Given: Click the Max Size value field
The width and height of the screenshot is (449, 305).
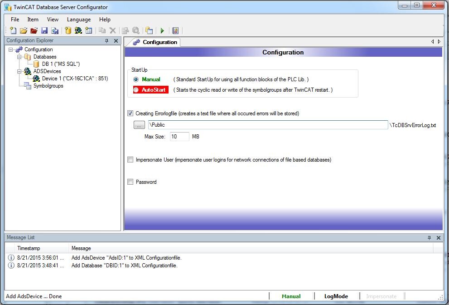Looking at the screenshot, I should [x=179, y=137].
